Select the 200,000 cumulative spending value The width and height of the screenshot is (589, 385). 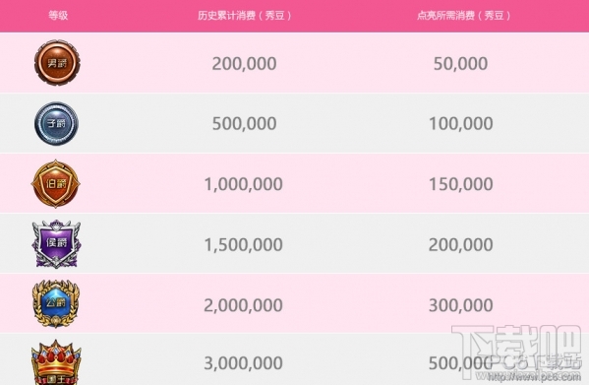coord(244,64)
